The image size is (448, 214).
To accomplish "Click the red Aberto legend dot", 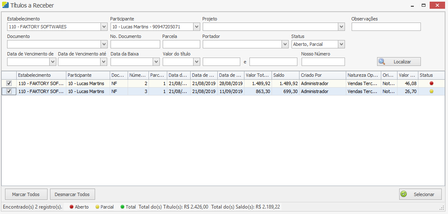I will coord(71,207).
